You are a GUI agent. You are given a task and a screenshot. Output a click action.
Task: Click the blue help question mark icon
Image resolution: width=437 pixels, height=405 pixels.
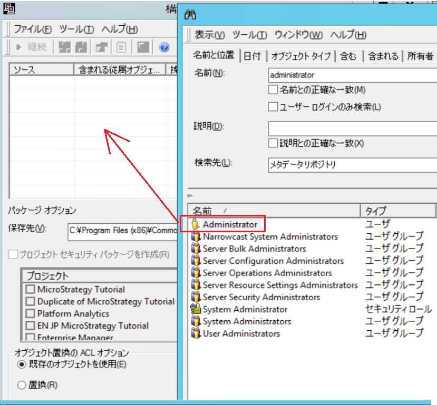click(164, 47)
